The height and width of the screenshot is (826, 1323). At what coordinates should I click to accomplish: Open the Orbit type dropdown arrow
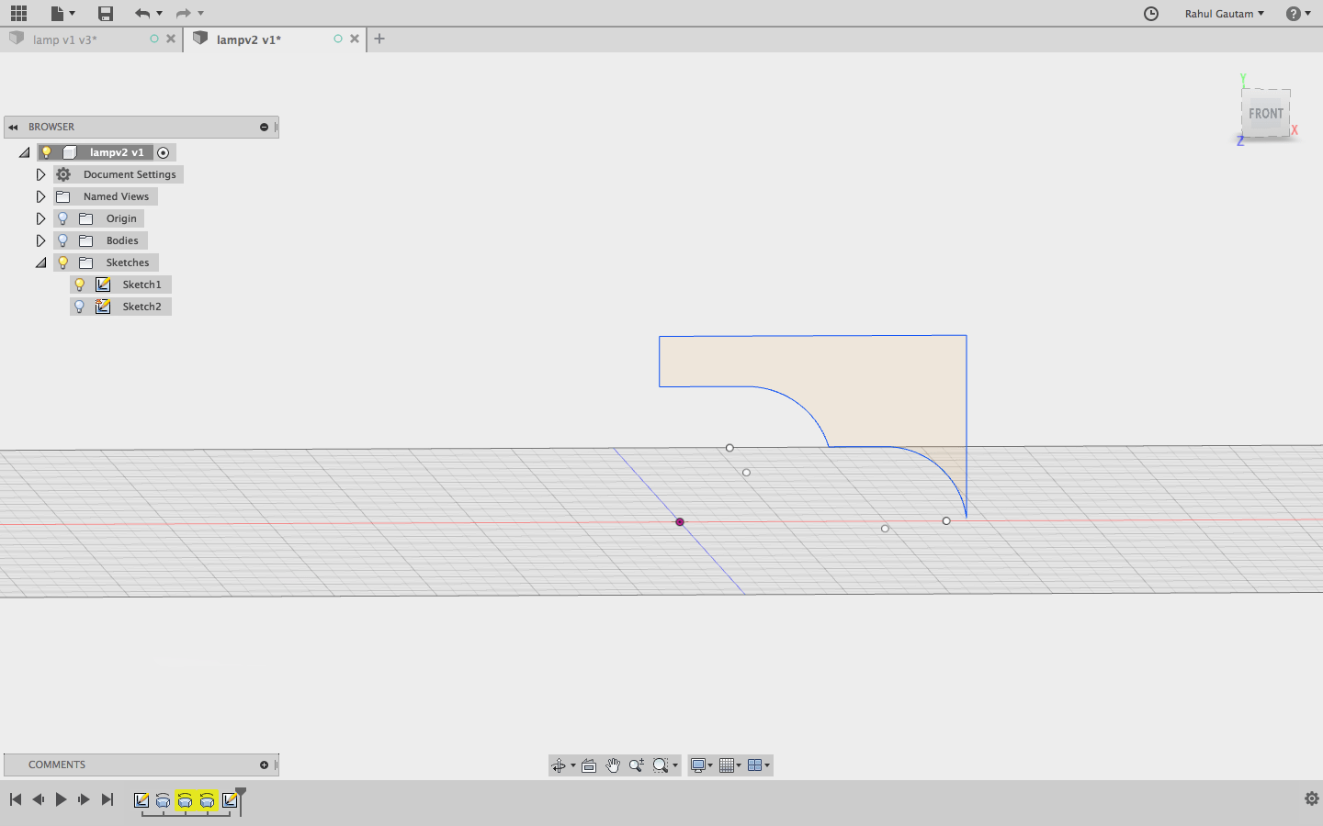(573, 765)
